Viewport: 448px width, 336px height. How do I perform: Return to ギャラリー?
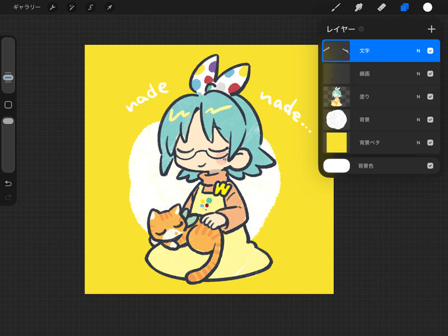point(27,7)
